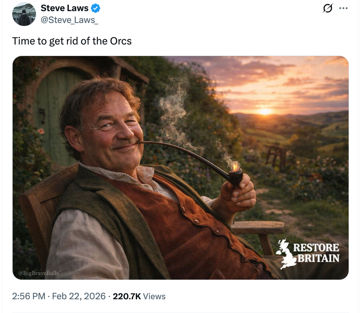Click the blue verified checkmark badge
The width and height of the screenshot is (362, 313).
(x=96, y=8)
